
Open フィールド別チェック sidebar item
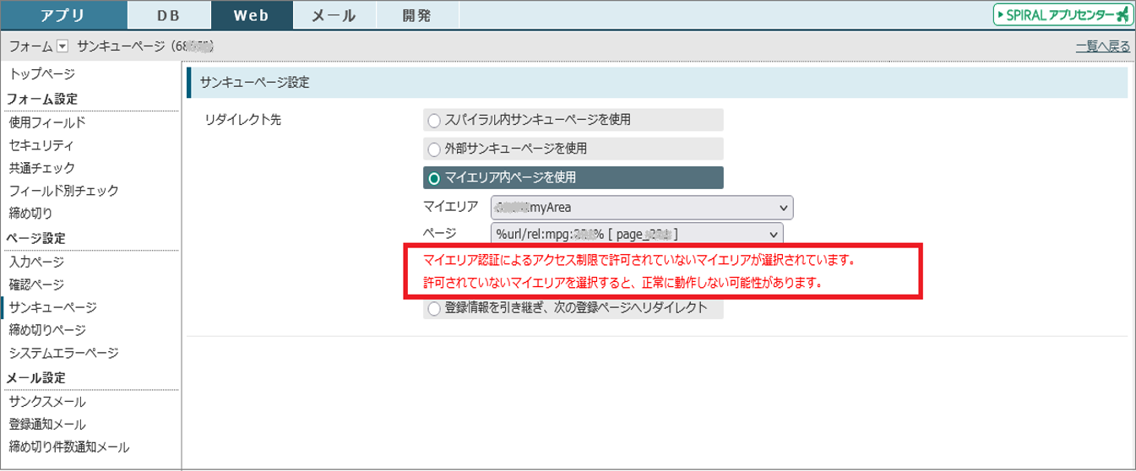pos(64,191)
